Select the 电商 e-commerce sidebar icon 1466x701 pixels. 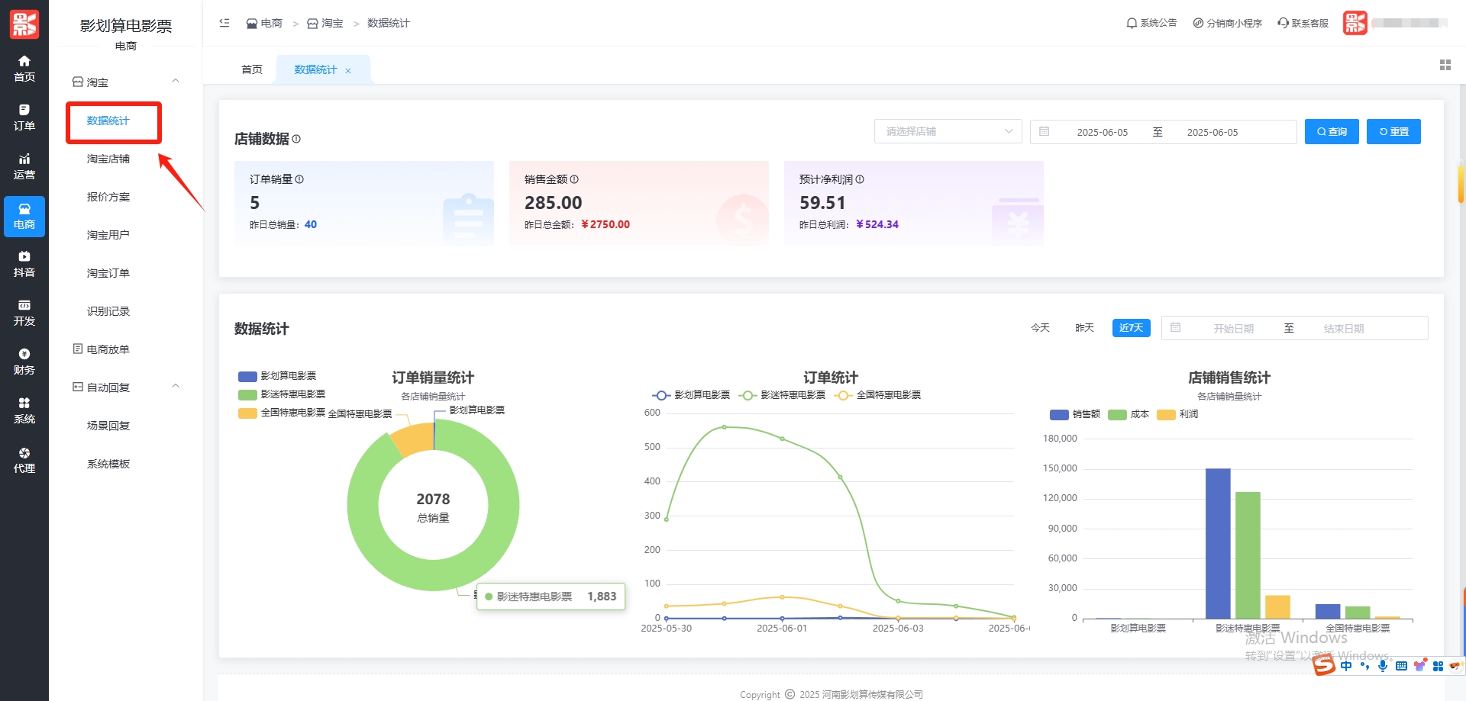[24, 217]
